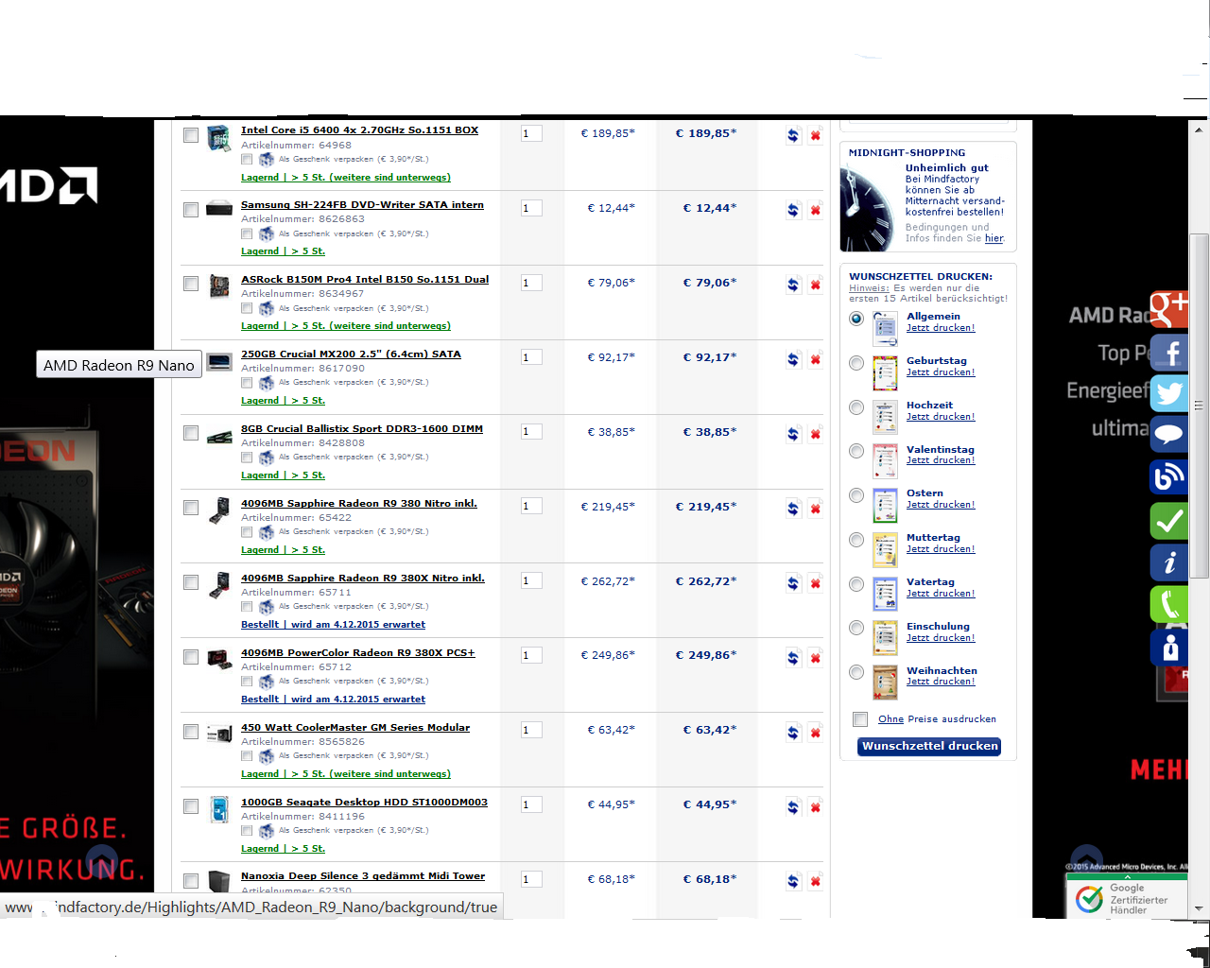Click the green phone contact icon
This screenshot has height=968, width=1210.
[1168, 604]
